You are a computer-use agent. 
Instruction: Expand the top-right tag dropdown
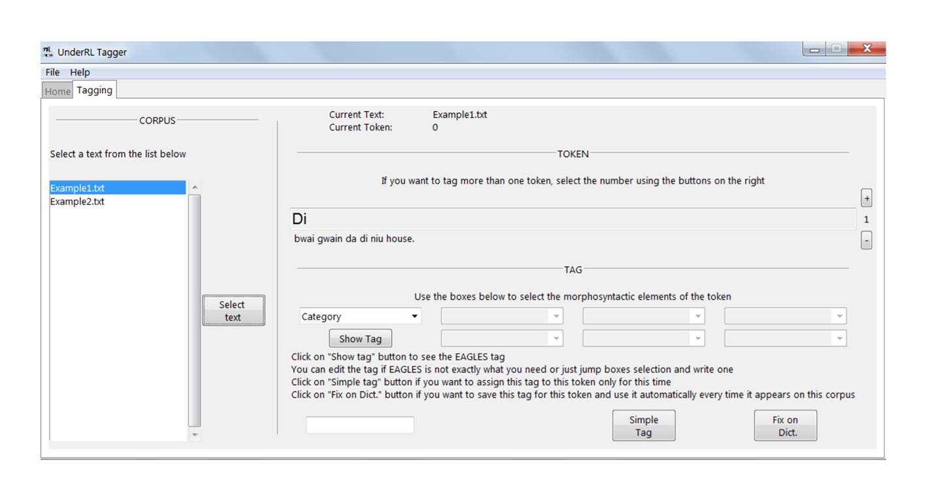click(785, 317)
